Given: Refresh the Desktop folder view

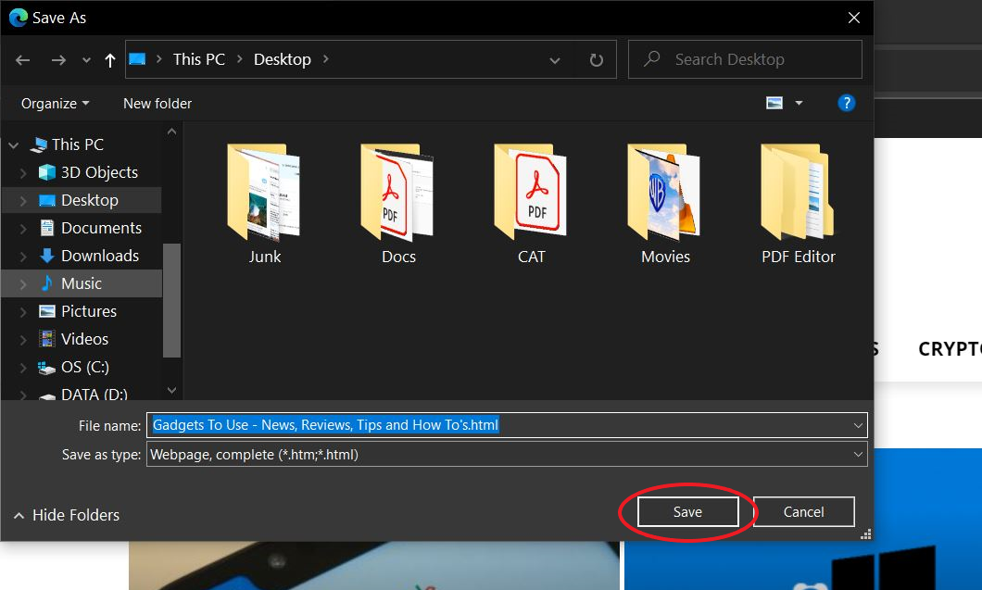Looking at the screenshot, I should point(597,60).
